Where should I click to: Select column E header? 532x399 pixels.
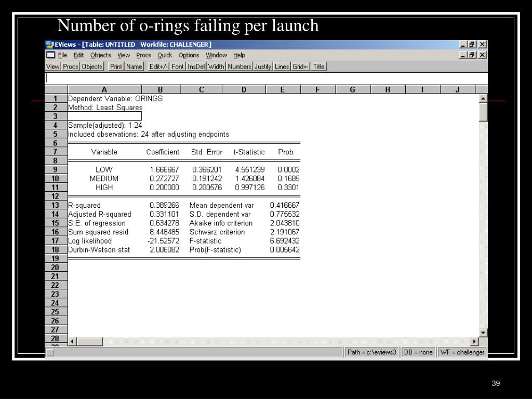coord(283,89)
